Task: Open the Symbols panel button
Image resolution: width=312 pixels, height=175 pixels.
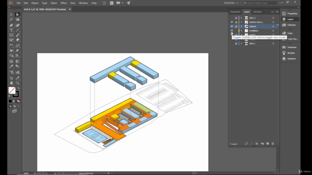Action: [x=290, y=59]
